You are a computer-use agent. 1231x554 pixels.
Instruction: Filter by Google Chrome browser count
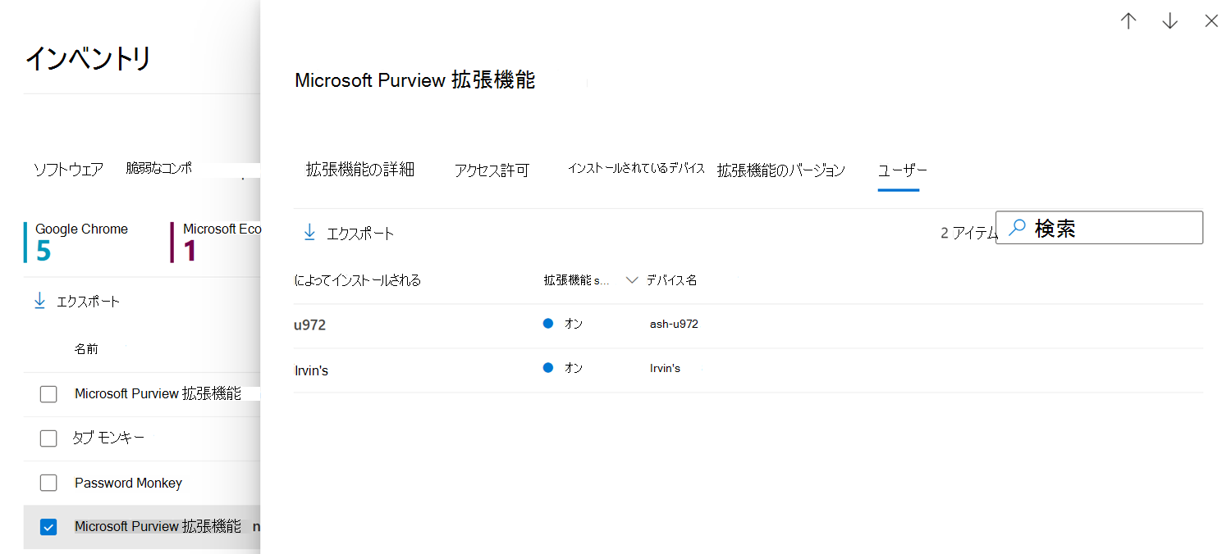coord(80,242)
